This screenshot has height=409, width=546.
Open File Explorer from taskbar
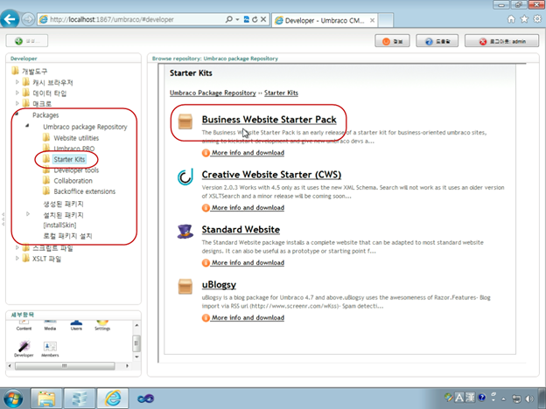coord(46,399)
